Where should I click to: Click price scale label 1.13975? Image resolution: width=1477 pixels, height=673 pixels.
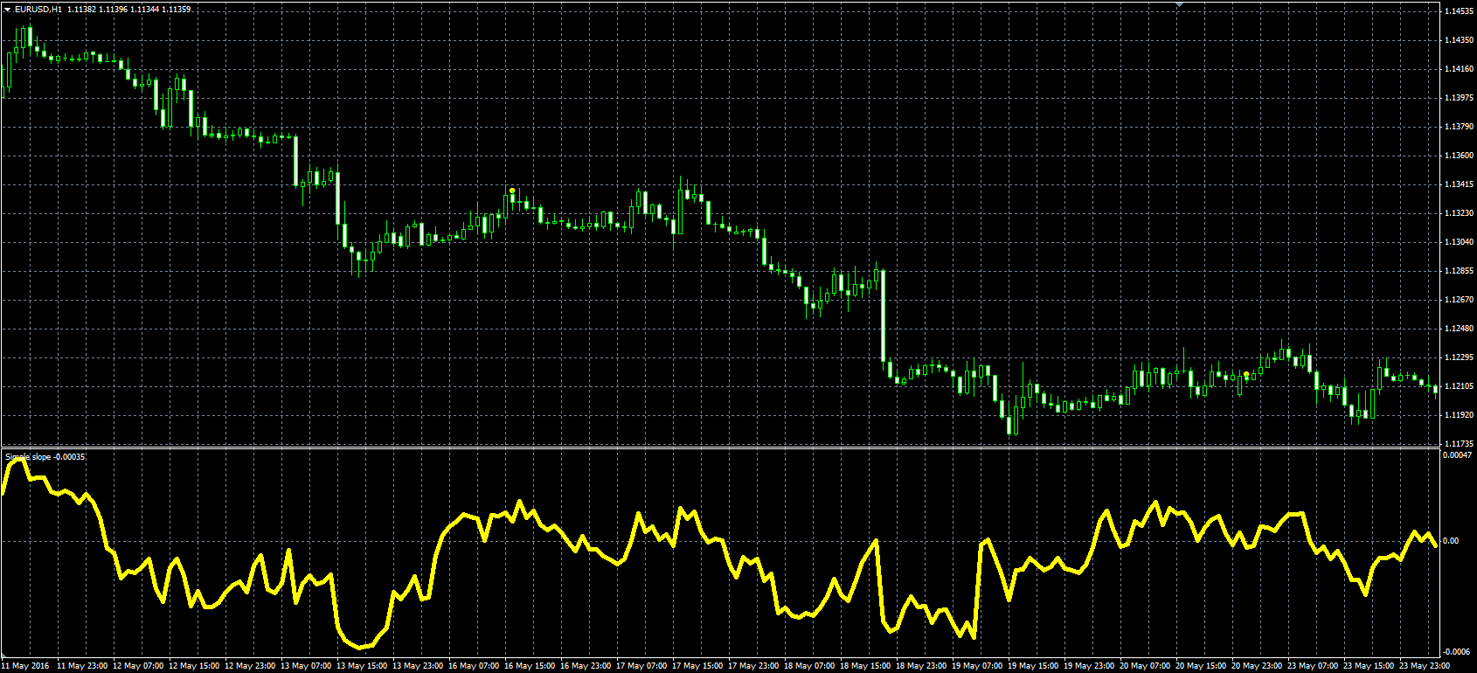(1460, 98)
